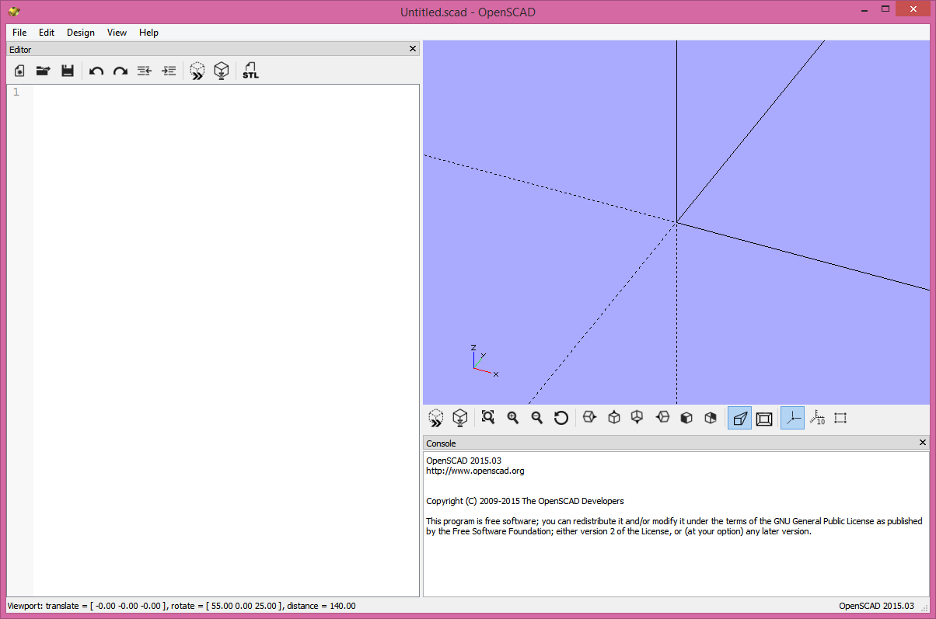Select View All in the viewer toolbar
936x619 pixels.
(488, 417)
